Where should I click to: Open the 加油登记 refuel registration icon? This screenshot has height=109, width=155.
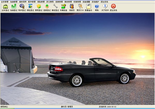[x=14, y=8]
